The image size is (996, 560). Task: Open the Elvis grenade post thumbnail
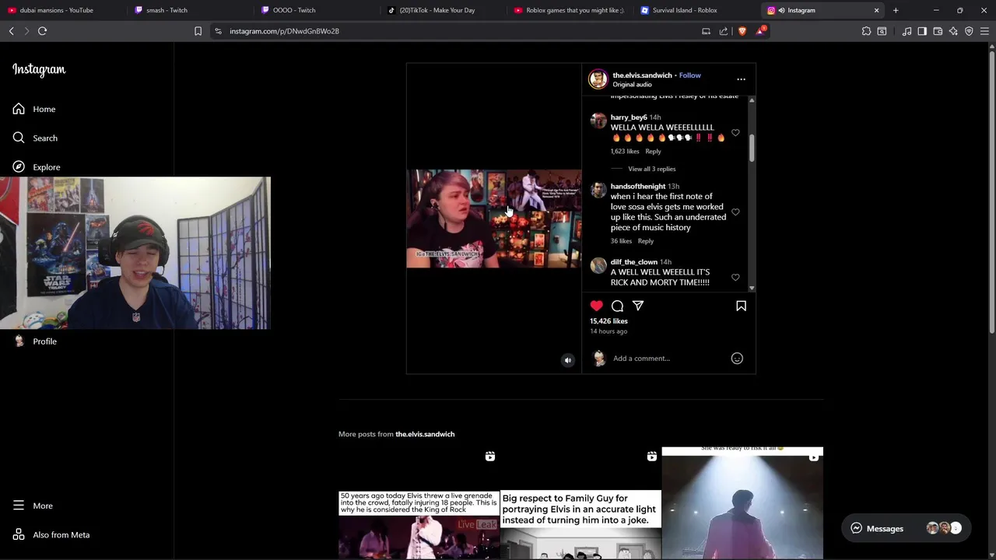coord(419,503)
